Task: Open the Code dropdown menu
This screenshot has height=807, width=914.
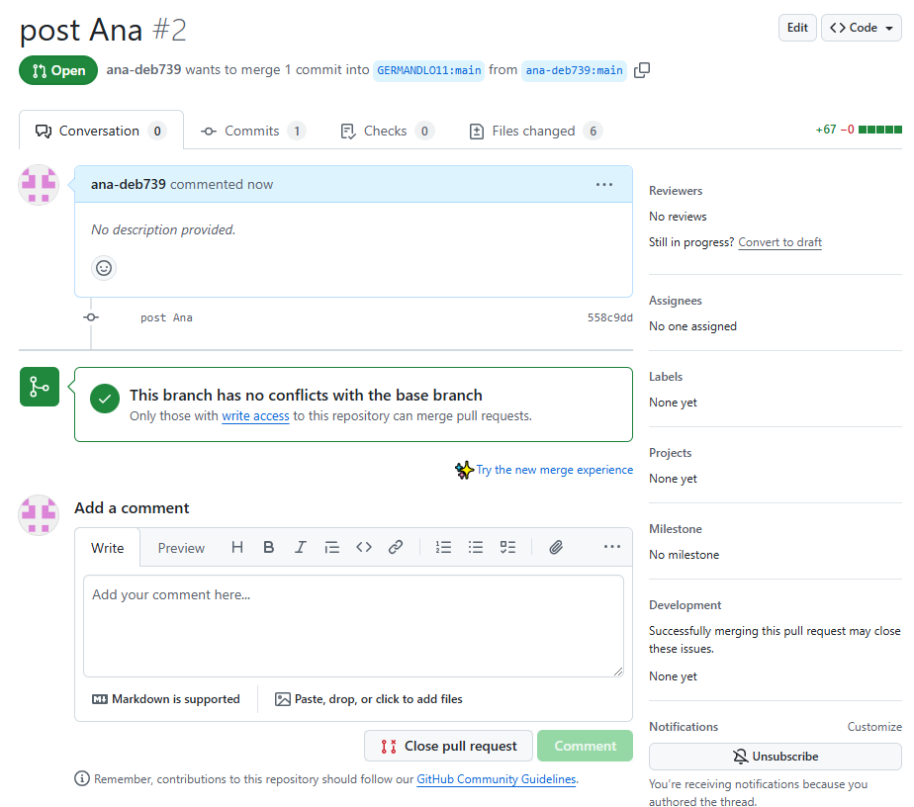Action: coord(861,28)
